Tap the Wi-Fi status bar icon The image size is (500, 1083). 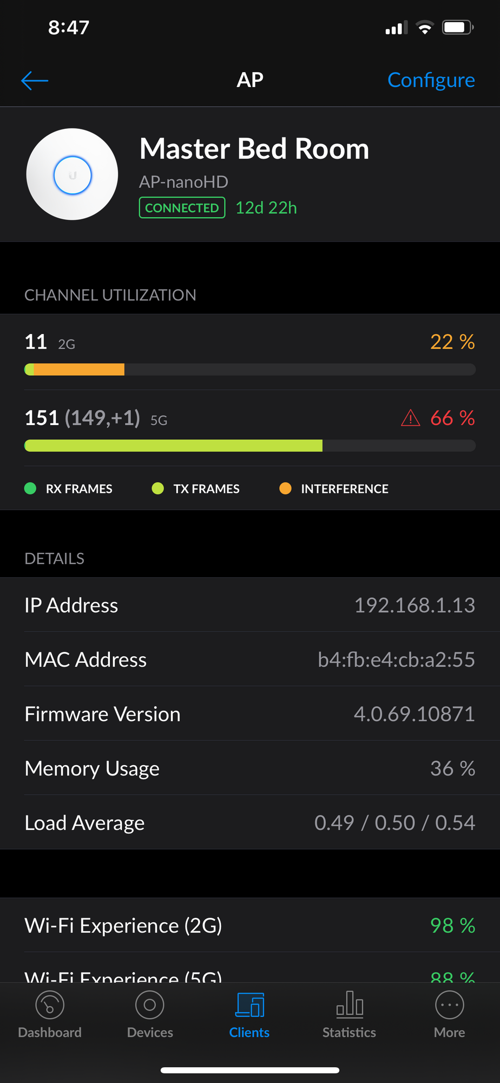(x=425, y=28)
